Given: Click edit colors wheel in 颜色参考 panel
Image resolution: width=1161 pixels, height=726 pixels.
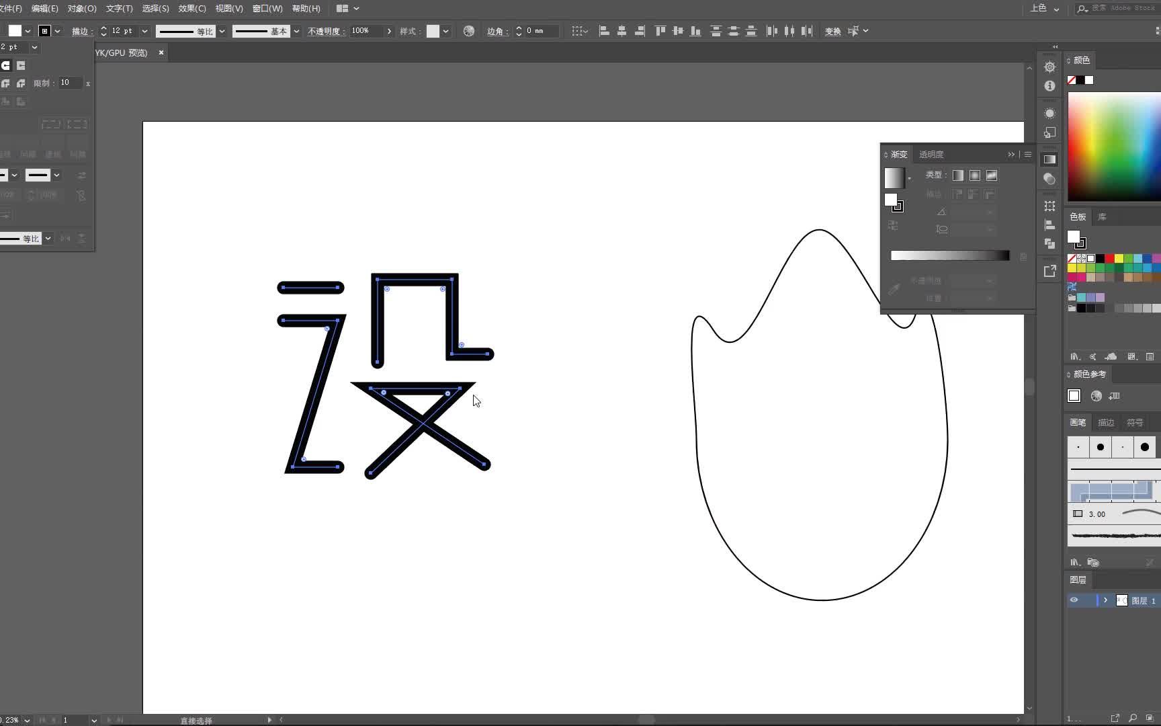Looking at the screenshot, I should [1096, 396].
